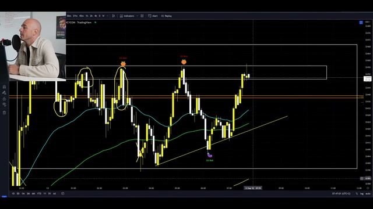Select the 30m timeframe
The height and width of the screenshot is (209, 373).
69,16
